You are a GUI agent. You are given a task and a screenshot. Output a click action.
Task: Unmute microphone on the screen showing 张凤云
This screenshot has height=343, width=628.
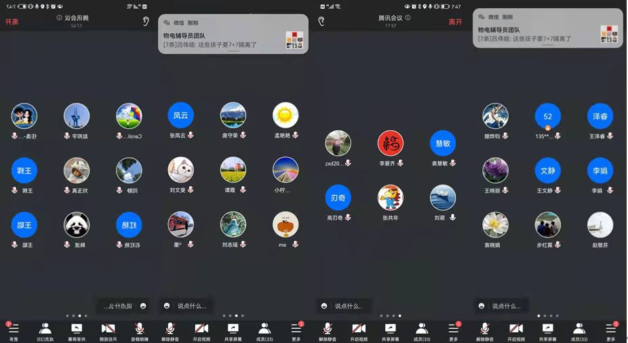point(170,331)
